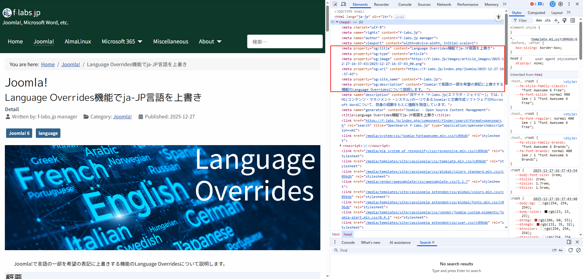Toggle regex matching in Find bar
Screen dimensions: 583x279
554,250
